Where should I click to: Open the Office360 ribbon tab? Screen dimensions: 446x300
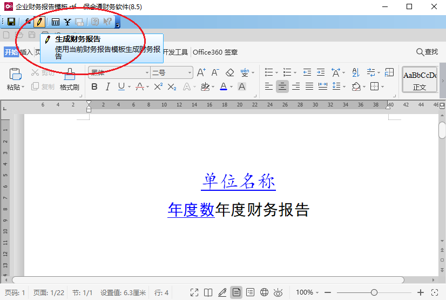point(208,52)
